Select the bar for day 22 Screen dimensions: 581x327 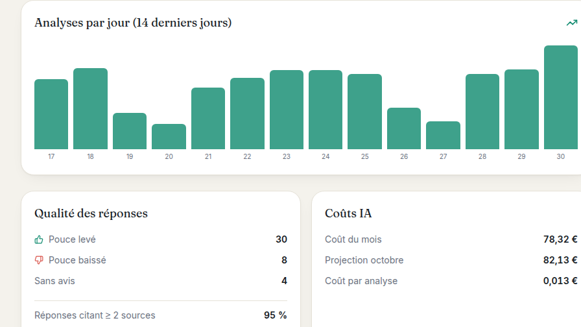coord(247,114)
